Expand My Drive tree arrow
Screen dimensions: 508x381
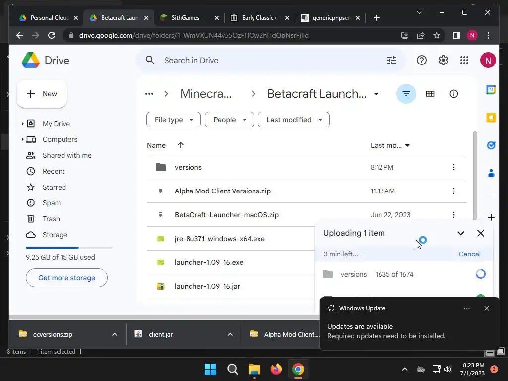pos(22,124)
